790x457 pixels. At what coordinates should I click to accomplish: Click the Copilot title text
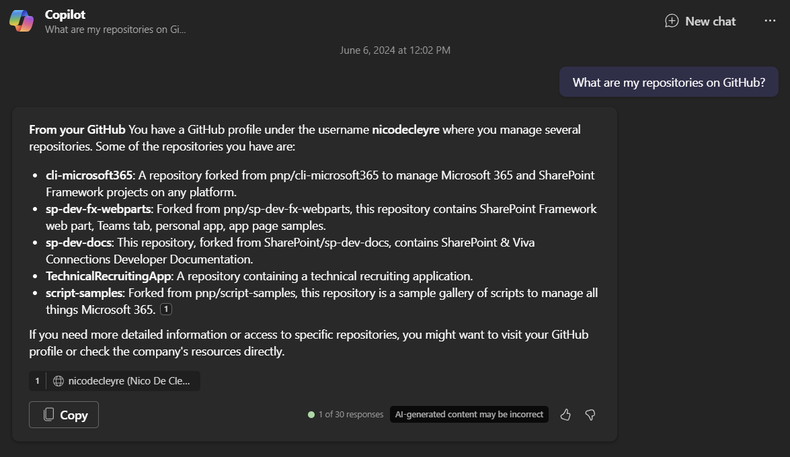pos(65,14)
